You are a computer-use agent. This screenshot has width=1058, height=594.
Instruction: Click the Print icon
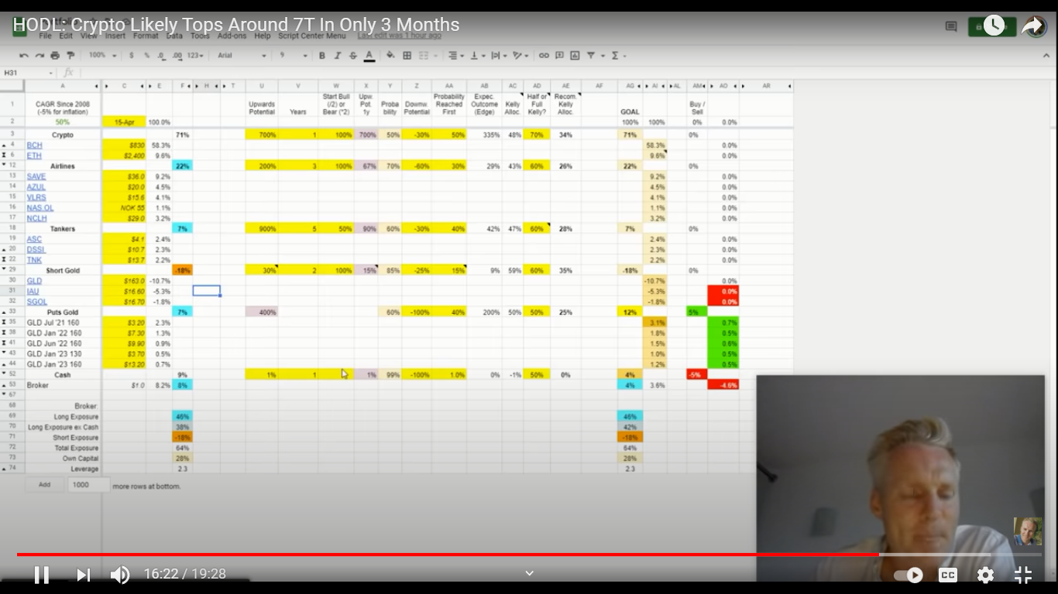(55, 56)
